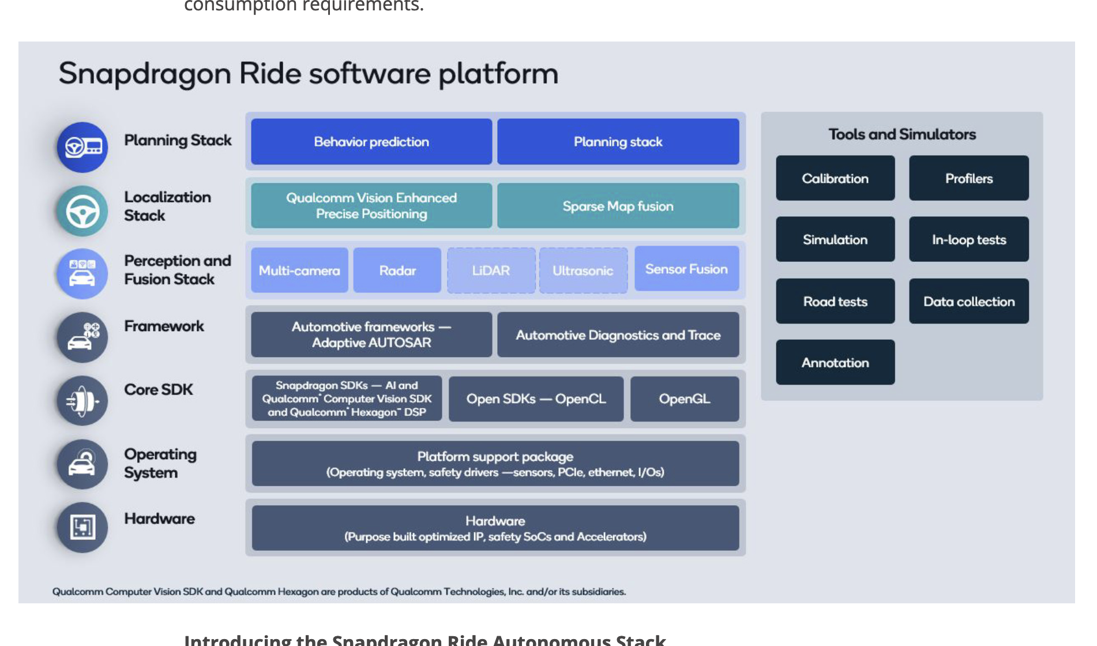Click the Sparse Map fusion block
1097x646 pixels.
coord(618,206)
